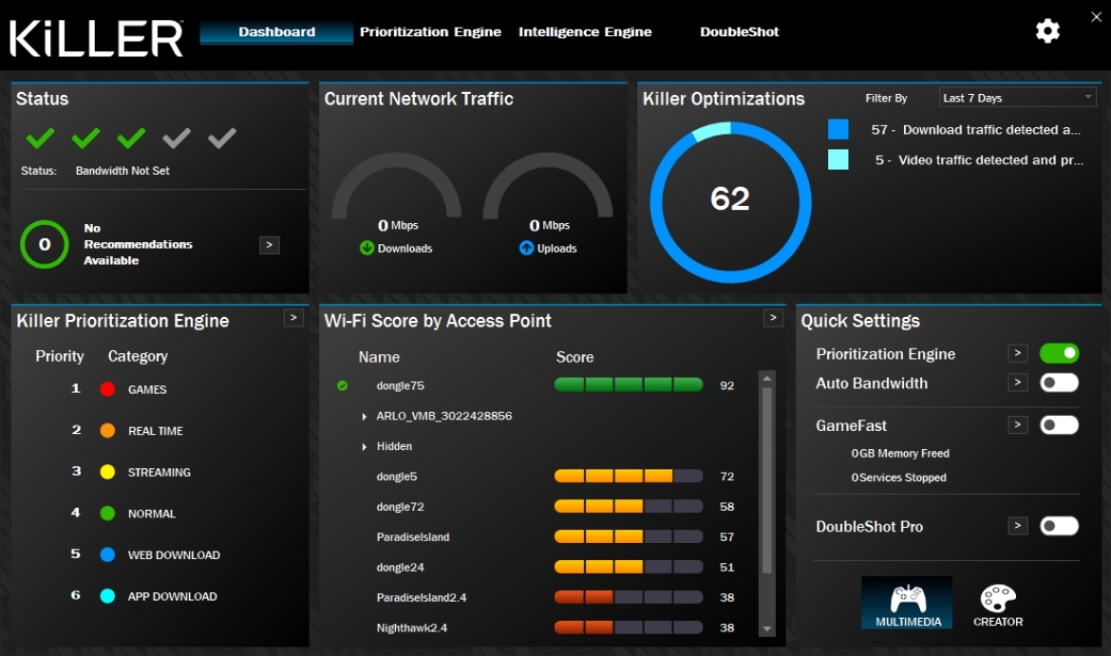Switch to the DoubleShot tab

point(739,32)
